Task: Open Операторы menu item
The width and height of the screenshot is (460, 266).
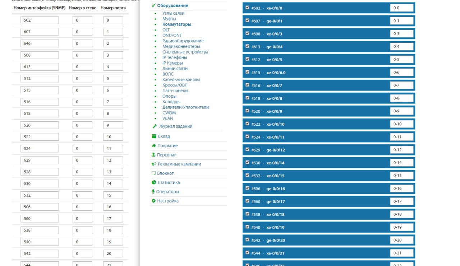Action: tap(167, 192)
